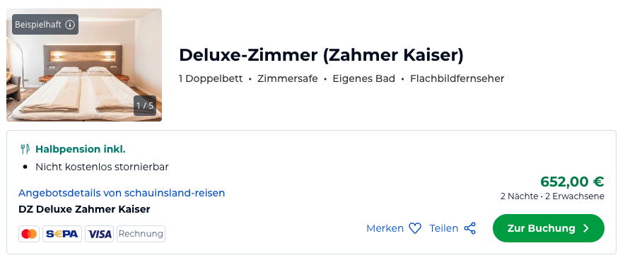This screenshot has height=260, width=625.
Task: Share the offer via Teilen
Action: (452, 228)
